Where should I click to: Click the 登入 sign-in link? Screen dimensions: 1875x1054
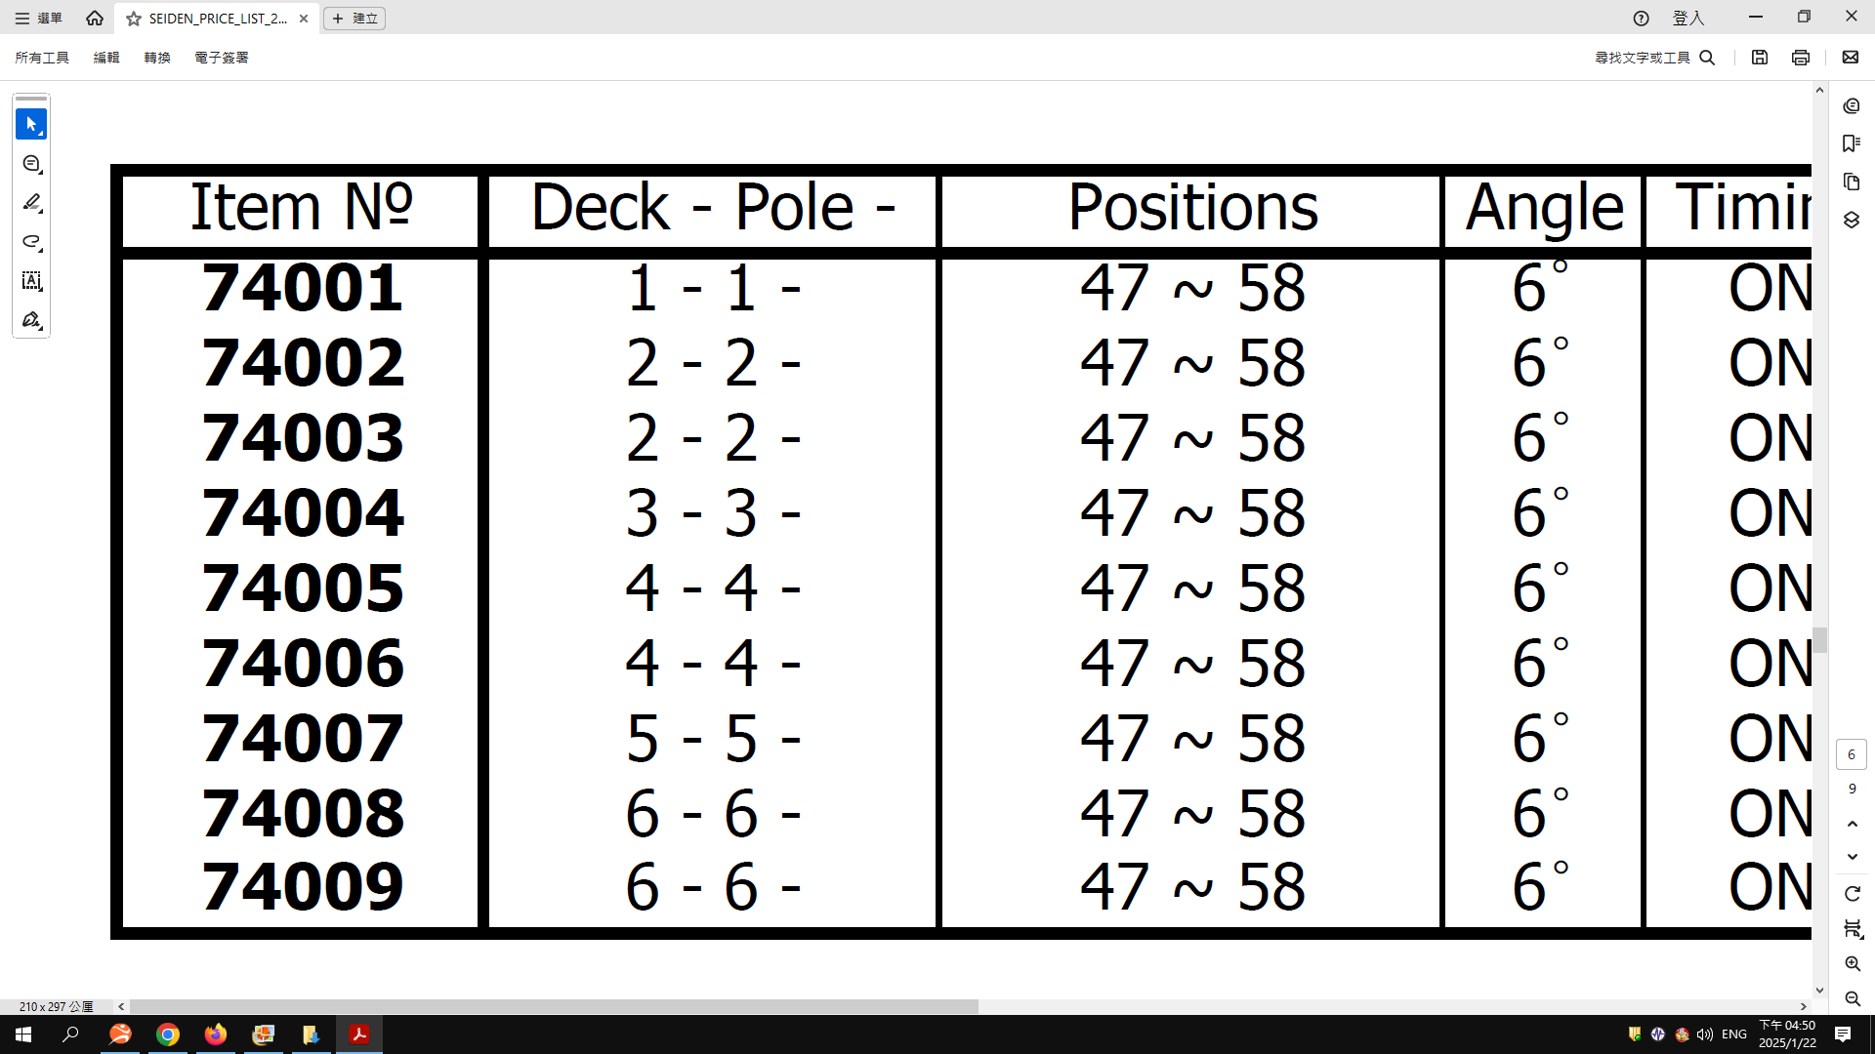(1687, 19)
